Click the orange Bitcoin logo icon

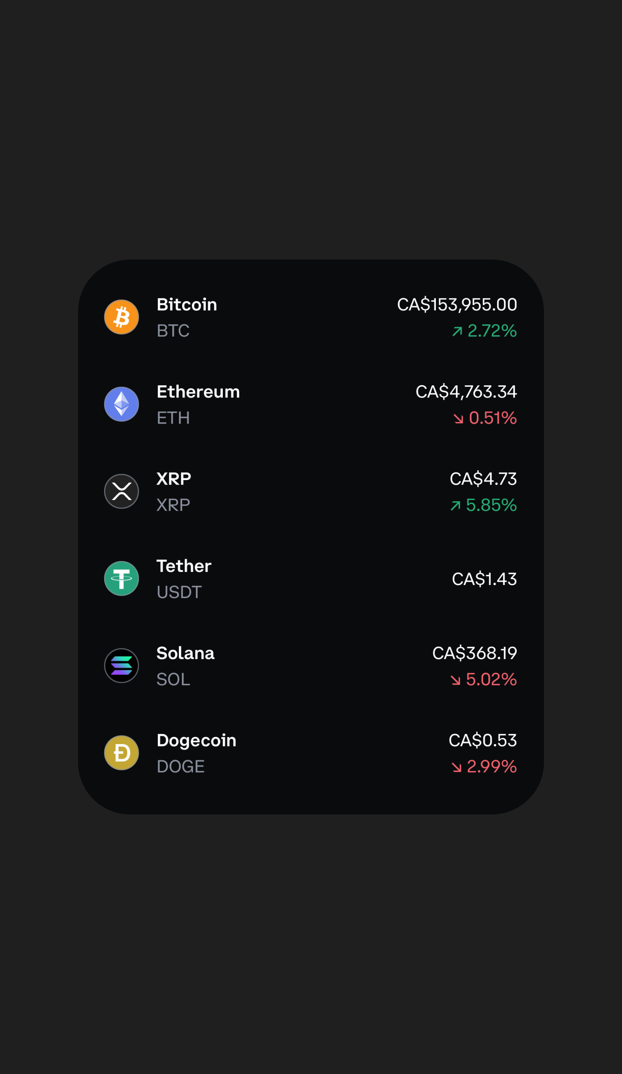pos(122,317)
